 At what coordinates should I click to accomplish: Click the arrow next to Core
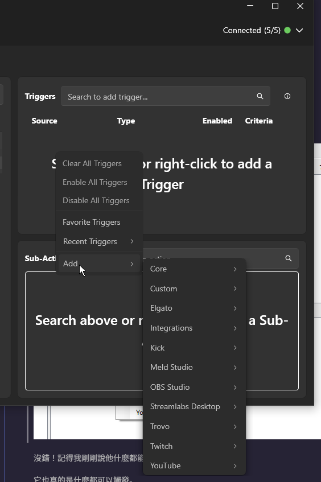(x=235, y=269)
